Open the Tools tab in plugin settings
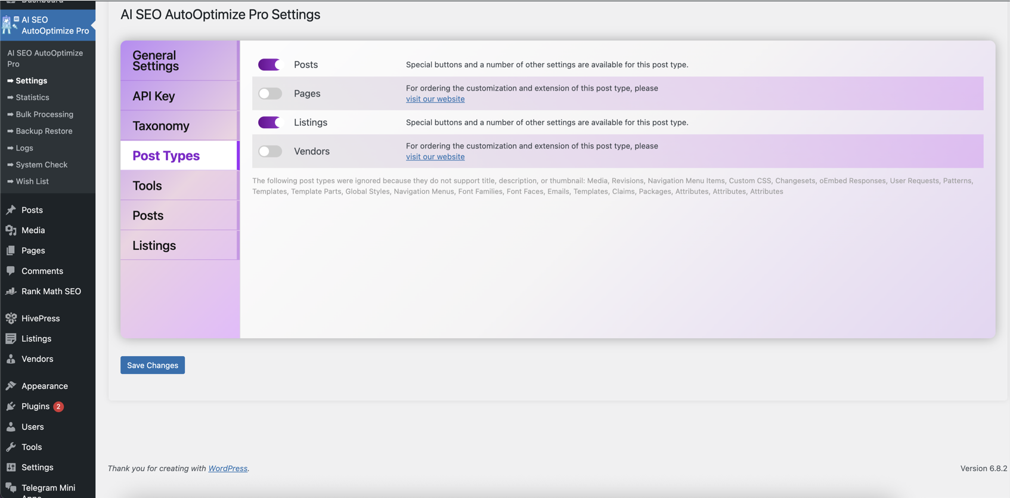The image size is (1010, 498). (x=179, y=185)
